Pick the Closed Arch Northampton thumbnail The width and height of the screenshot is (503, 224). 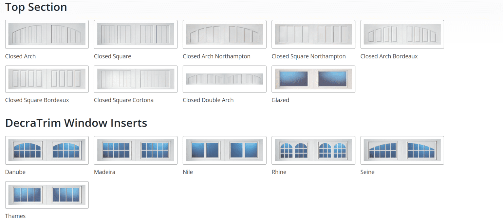pyautogui.click(x=225, y=34)
